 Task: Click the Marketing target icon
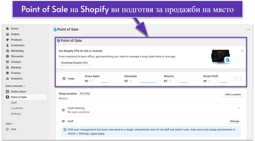pyautogui.click(x=7, y=51)
